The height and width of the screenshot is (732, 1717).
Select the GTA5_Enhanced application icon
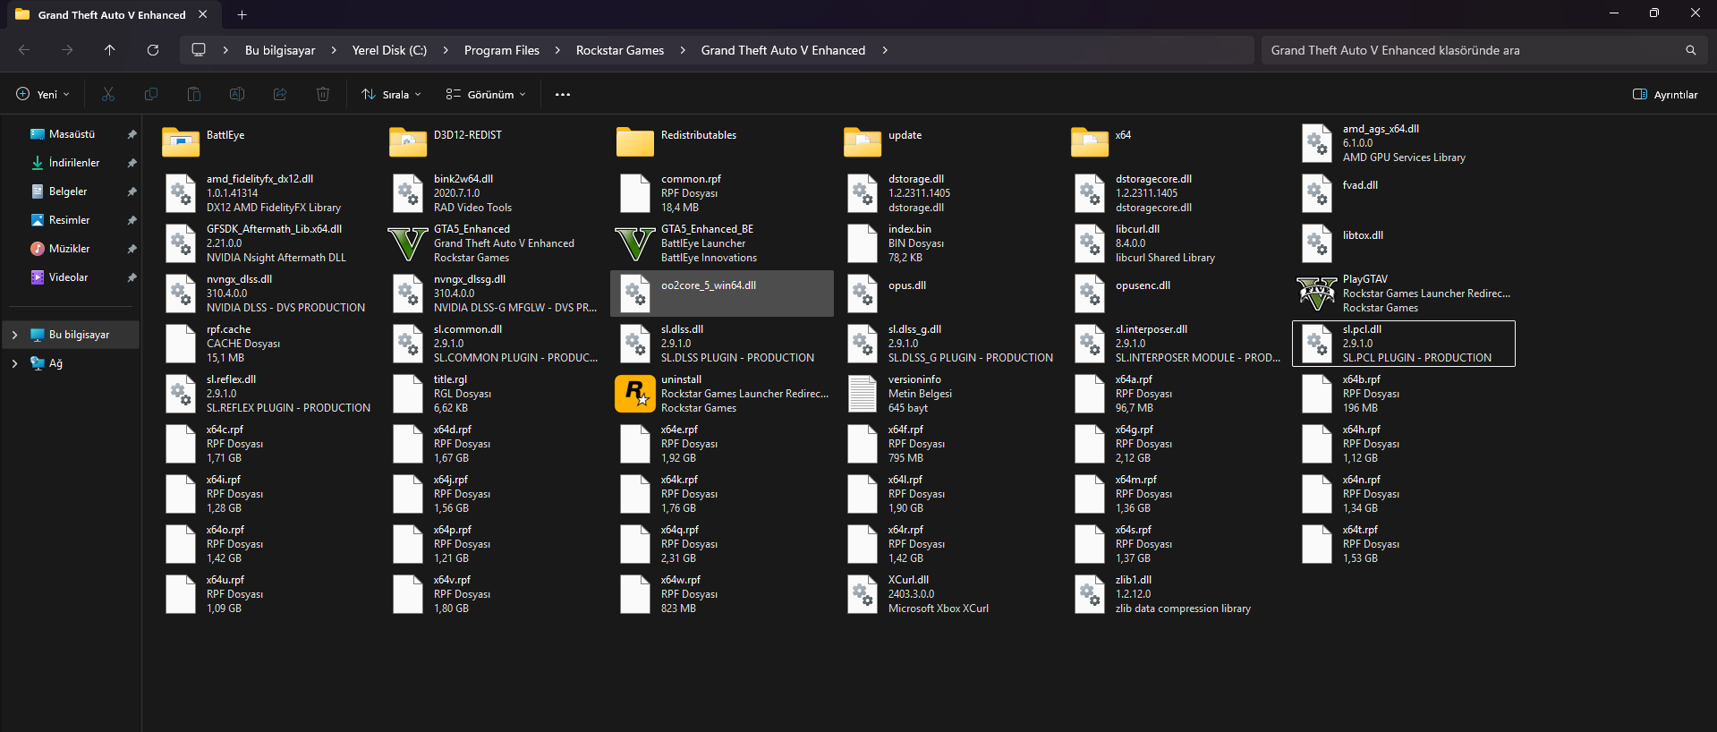408,243
